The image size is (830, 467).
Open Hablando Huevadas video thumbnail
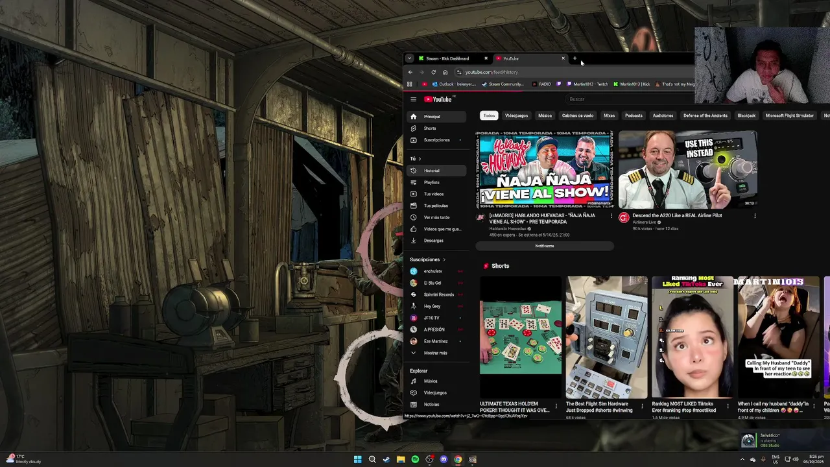545,170
